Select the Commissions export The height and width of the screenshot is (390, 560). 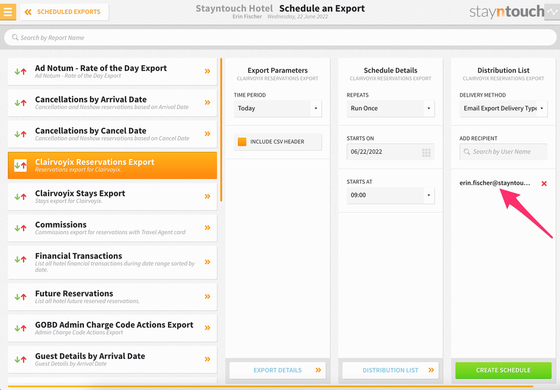tap(112, 228)
